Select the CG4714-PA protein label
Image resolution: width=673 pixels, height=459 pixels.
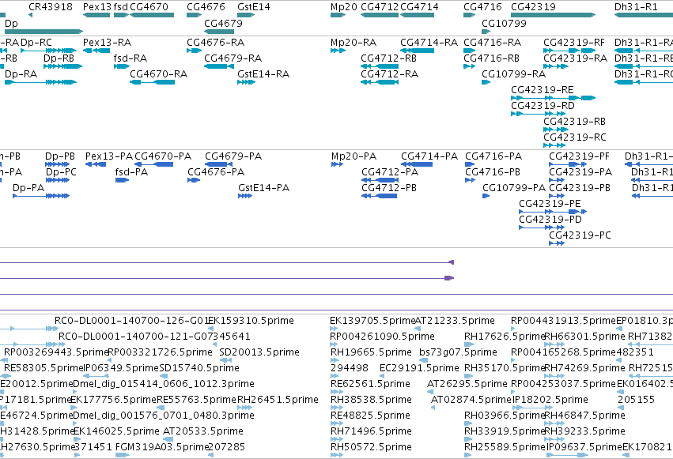click(x=429, y=156)
